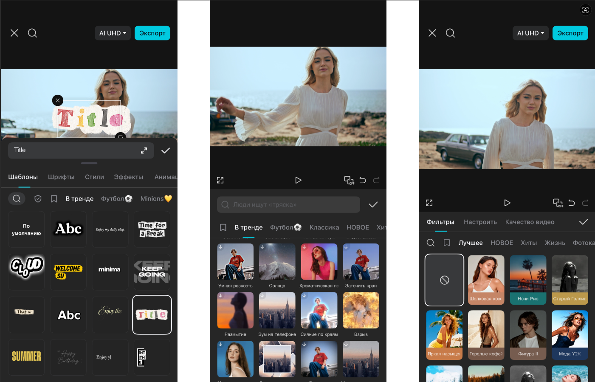Click the Title text input field
The width and height of the screenshot is (595, 382).
[x=80, y=150]
